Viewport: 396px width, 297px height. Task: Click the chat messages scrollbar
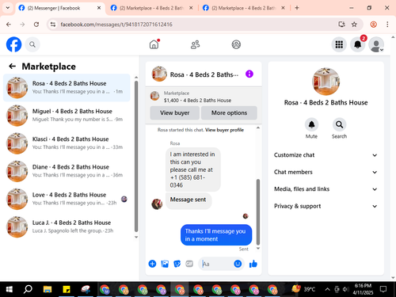click(258, 211)
